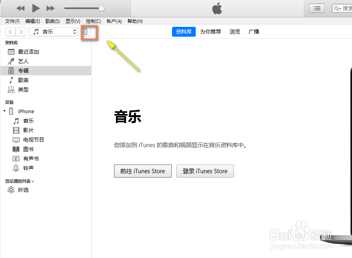Switch to the 广播 tab
Image resolution: width=352 pixels, height=258 pixels.
pos(254,32)
